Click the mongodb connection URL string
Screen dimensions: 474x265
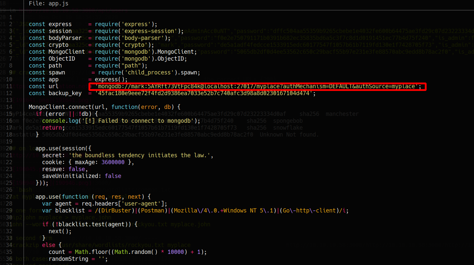pos(257,86)
